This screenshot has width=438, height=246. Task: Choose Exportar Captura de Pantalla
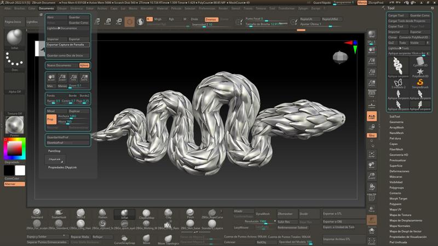pyautogui.click(x=68, y=45)
